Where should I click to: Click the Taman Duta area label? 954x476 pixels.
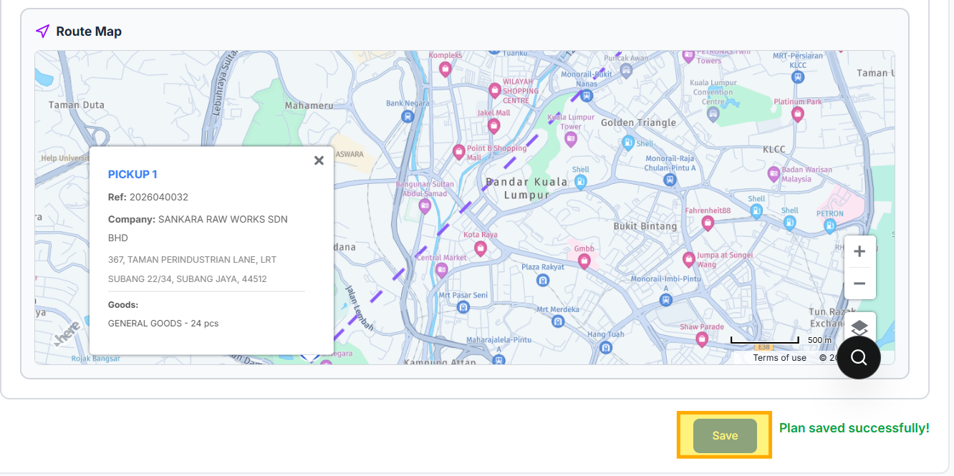click(x=77, y=105)
